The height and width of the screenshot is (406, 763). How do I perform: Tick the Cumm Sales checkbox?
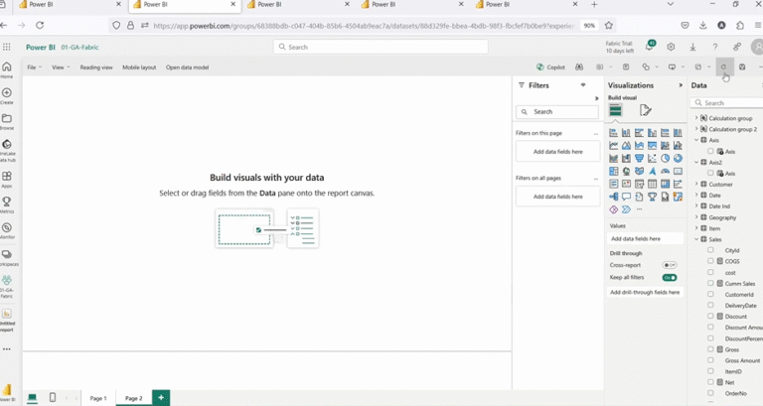[x=710, y=283]
